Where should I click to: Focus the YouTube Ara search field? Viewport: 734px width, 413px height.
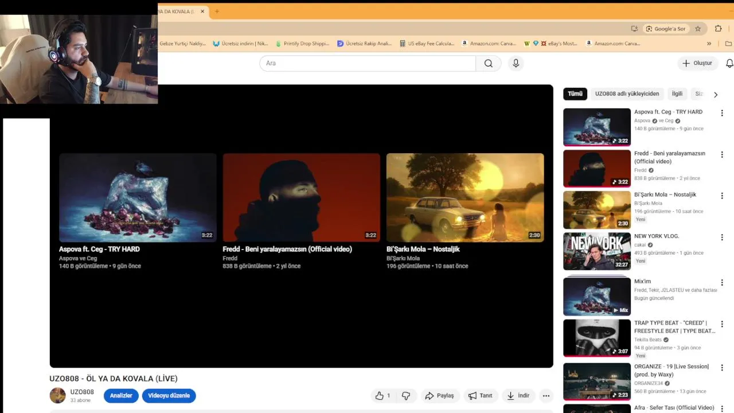(368, 63)
